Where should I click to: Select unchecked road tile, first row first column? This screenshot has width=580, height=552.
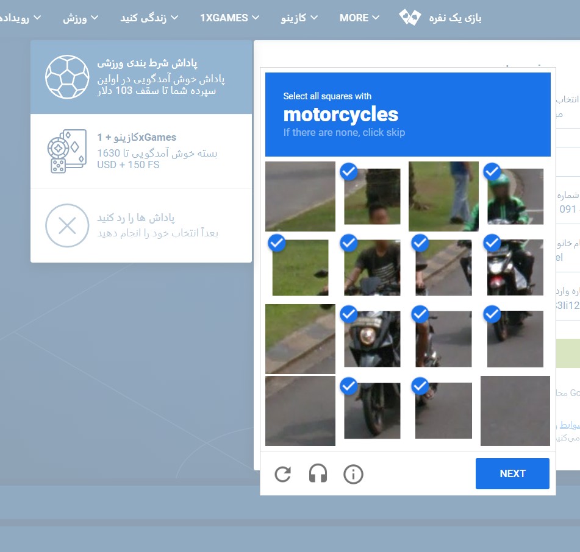click(300, 196)
